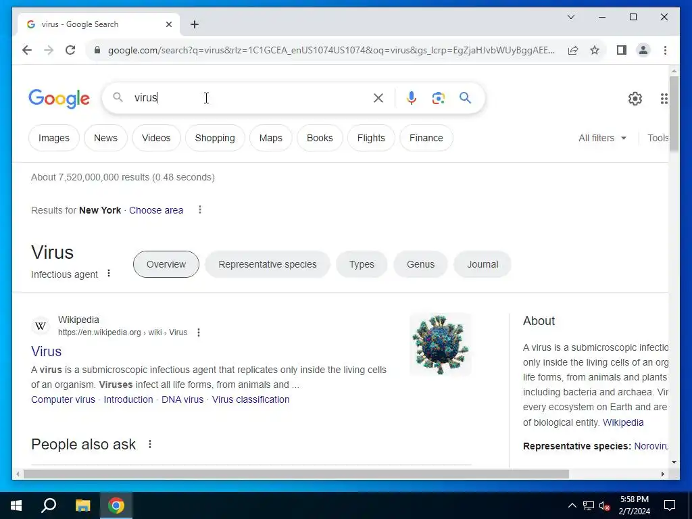Follow the Wikipedia link in About panel
This screenshot has width=692, height=519.
pos(623,422)
